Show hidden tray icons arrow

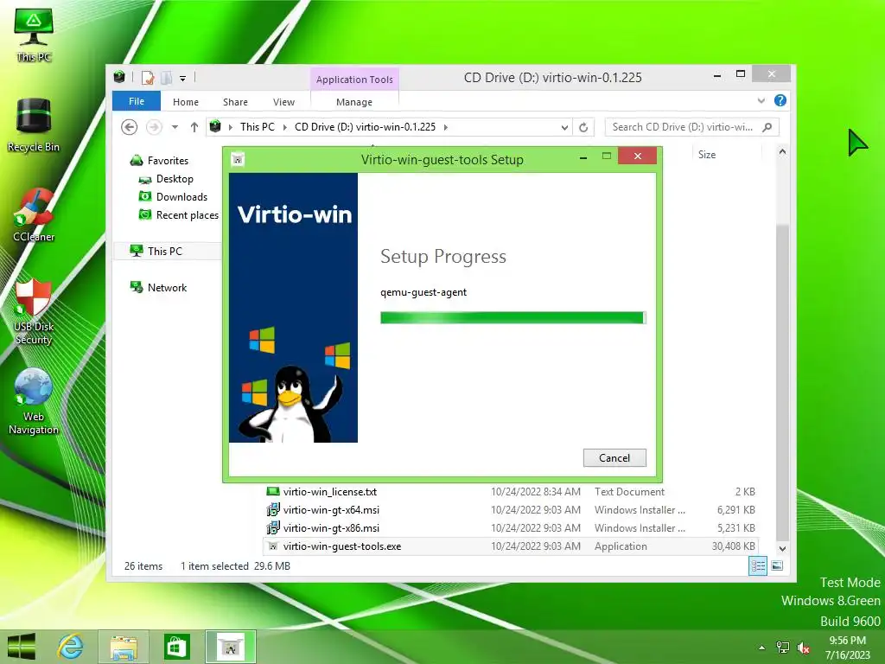[x=762, y=648]
